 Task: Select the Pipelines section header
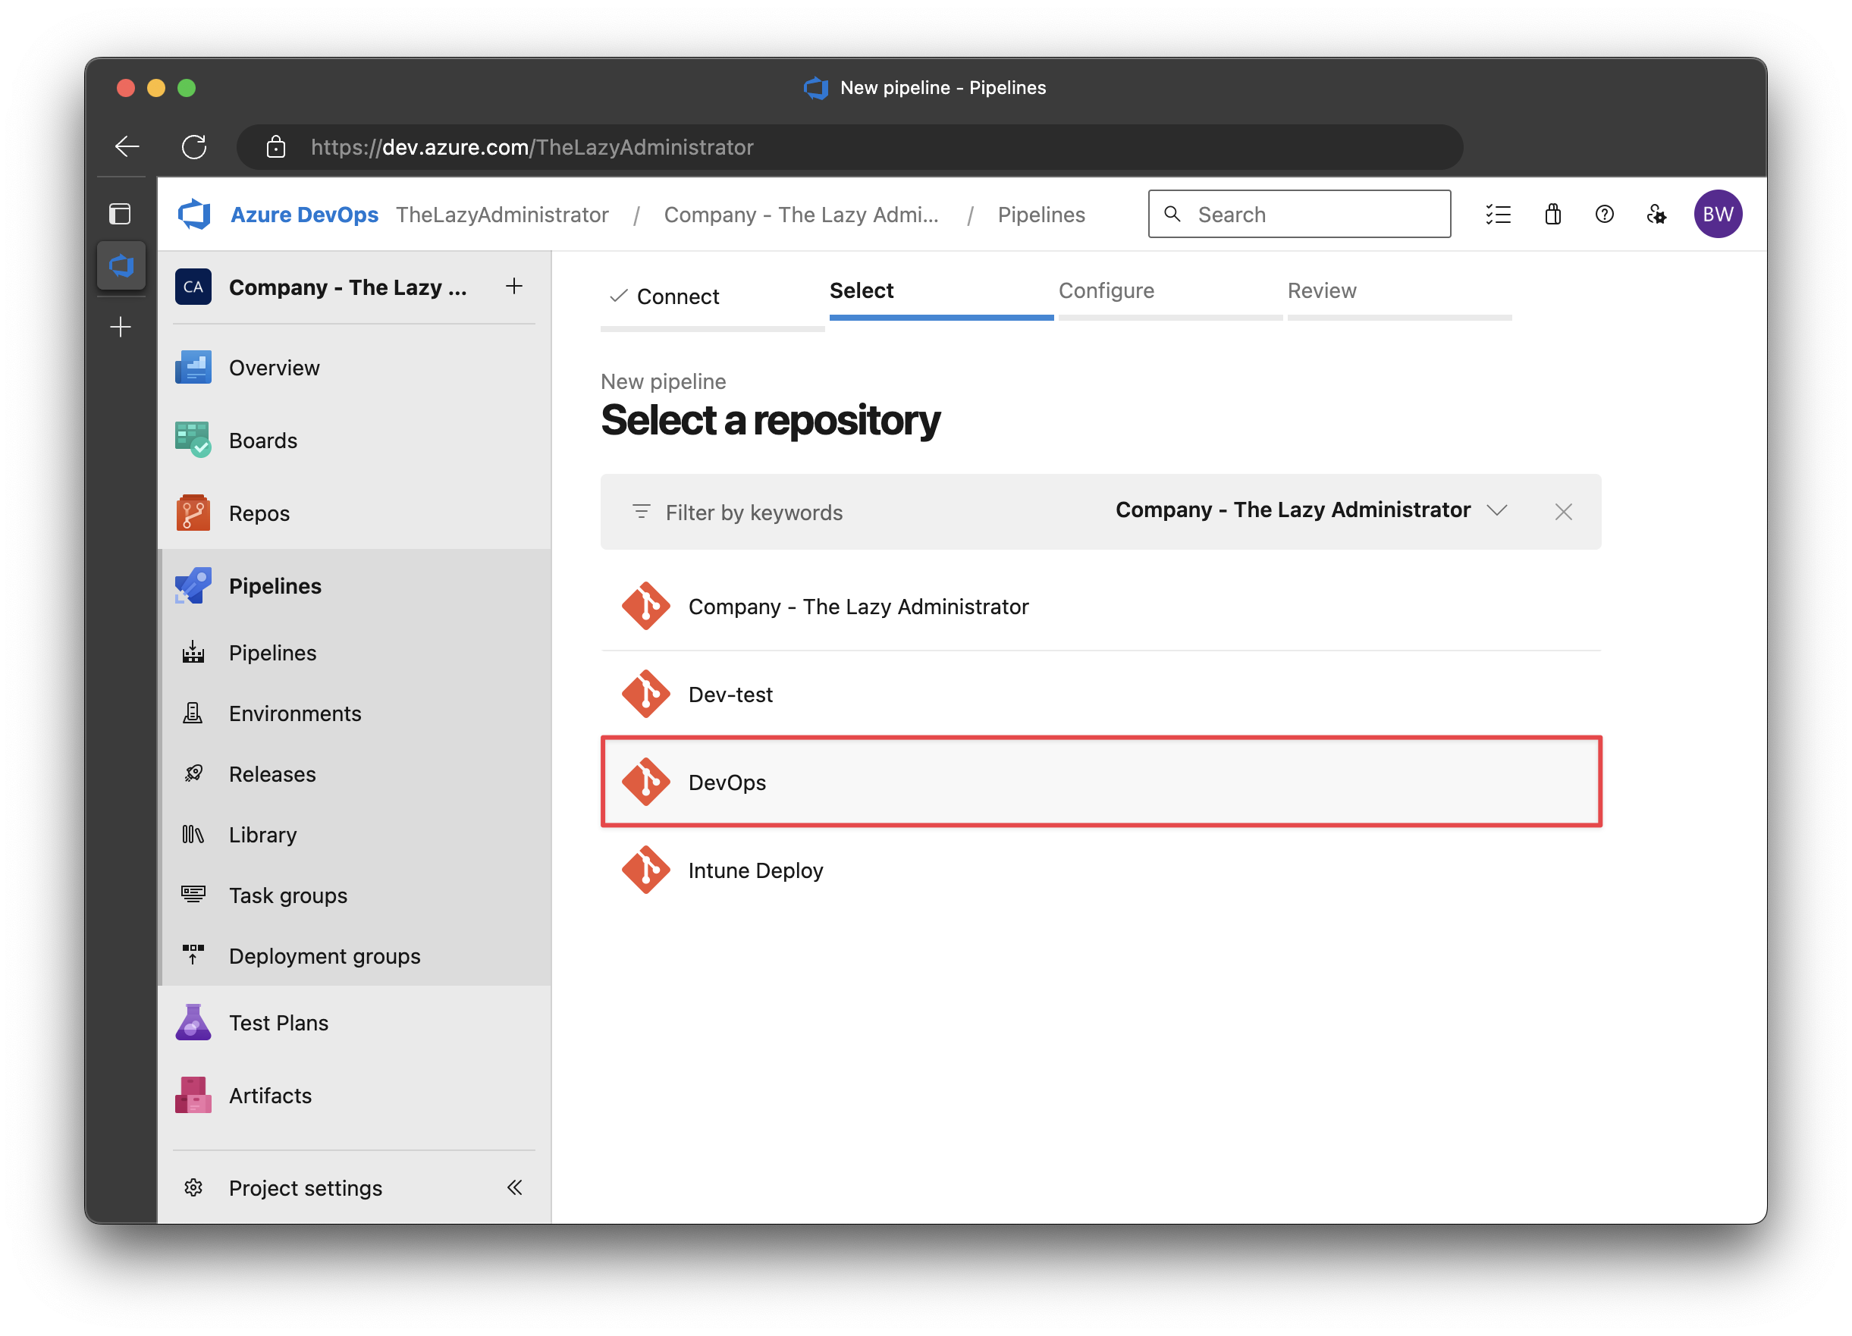click(x=354, y=586)
